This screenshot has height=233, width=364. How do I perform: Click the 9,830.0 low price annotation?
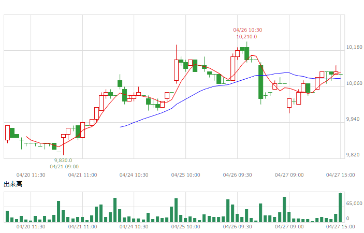[63, 161]
